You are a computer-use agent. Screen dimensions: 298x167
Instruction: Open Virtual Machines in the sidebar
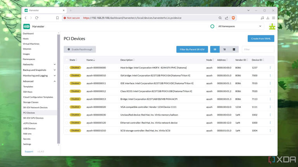click(x=31, y=44)
